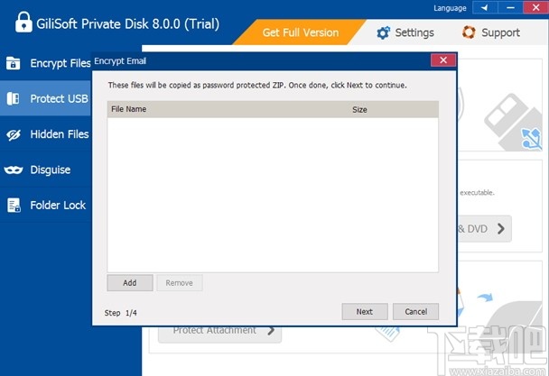The height and width of the screenshot is (376, 549).
Task: Cancel the Encrypt Email dialog
Action: pos(415,311)
